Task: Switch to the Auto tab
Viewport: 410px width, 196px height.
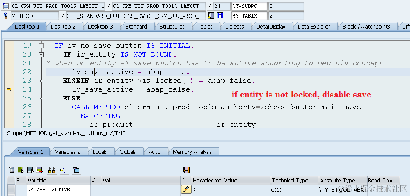Action: pyautogui.click(x=155, y=152)
